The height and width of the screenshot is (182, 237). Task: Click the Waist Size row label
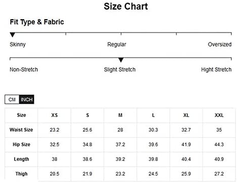21,130
